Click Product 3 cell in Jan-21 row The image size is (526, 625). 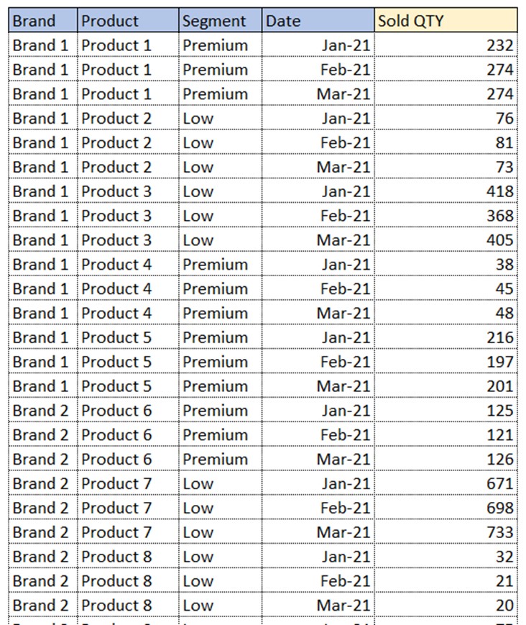click(x=128, y=191)
